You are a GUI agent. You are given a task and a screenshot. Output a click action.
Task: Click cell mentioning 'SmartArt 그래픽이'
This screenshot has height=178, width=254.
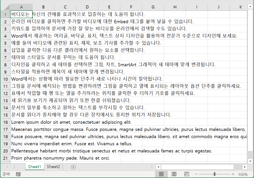point(21,64)
